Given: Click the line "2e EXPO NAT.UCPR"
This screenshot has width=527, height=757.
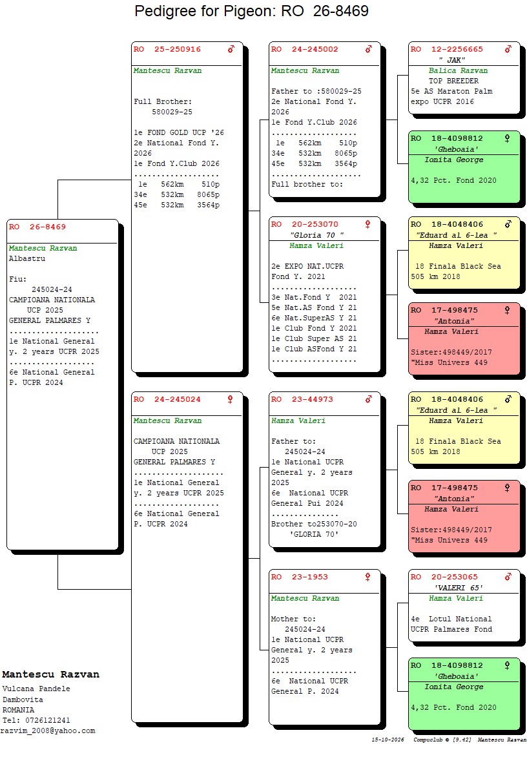Looking at the screenshot, I should [x=307, y=267].
